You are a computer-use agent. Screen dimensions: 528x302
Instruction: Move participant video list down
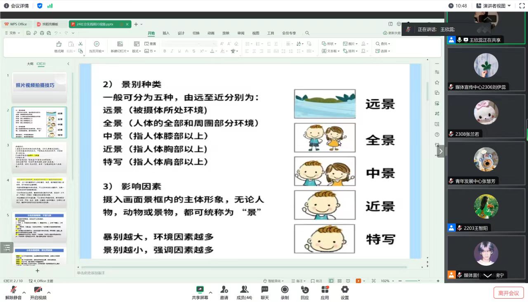coord(488,275)
